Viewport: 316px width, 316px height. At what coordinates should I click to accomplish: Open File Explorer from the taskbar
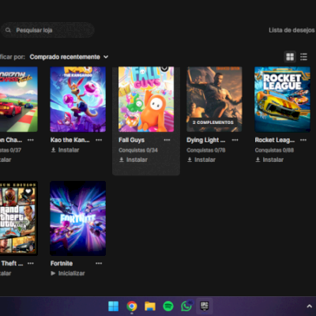coord(150,307)
